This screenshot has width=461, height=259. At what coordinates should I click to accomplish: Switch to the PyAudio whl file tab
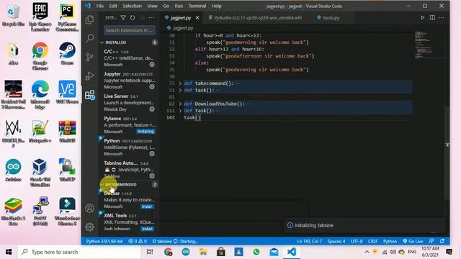tap(255, 17)
